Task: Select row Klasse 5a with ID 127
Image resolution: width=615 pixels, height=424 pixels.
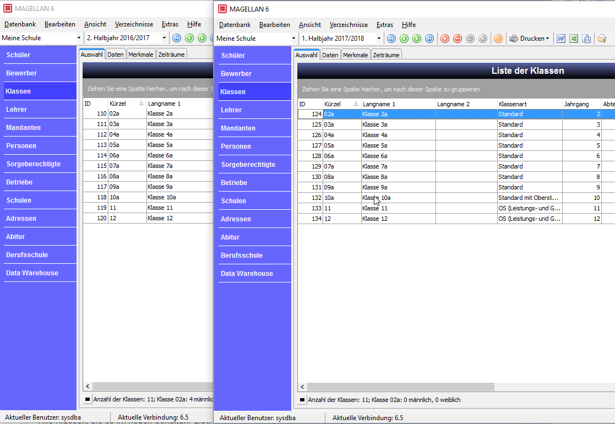Action: point(456,145)
